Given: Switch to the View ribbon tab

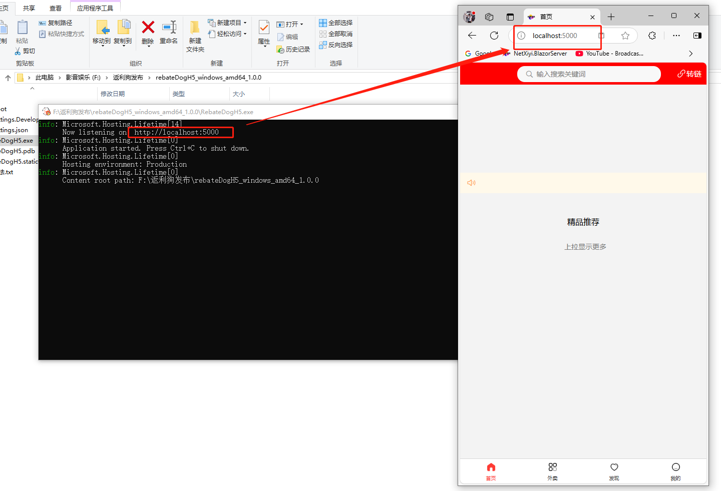Looking at the screenshot, I should click(x=56, y=8).
